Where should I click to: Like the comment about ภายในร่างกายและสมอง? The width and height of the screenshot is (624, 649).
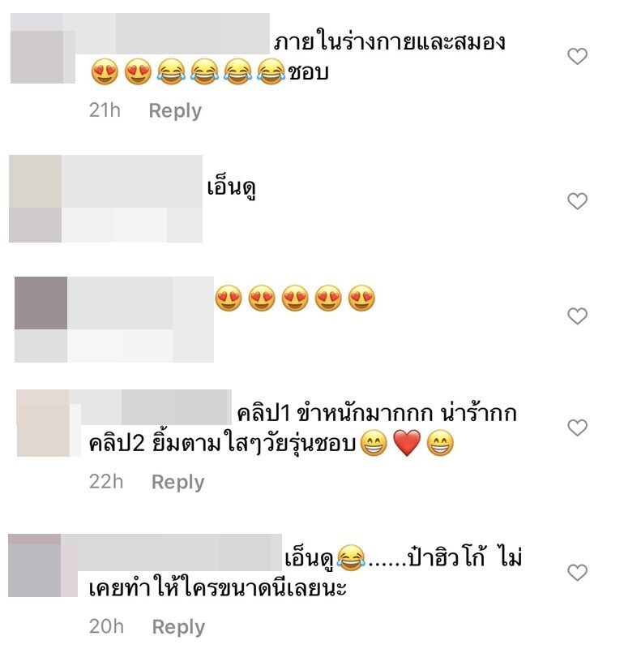click(577, 56)
